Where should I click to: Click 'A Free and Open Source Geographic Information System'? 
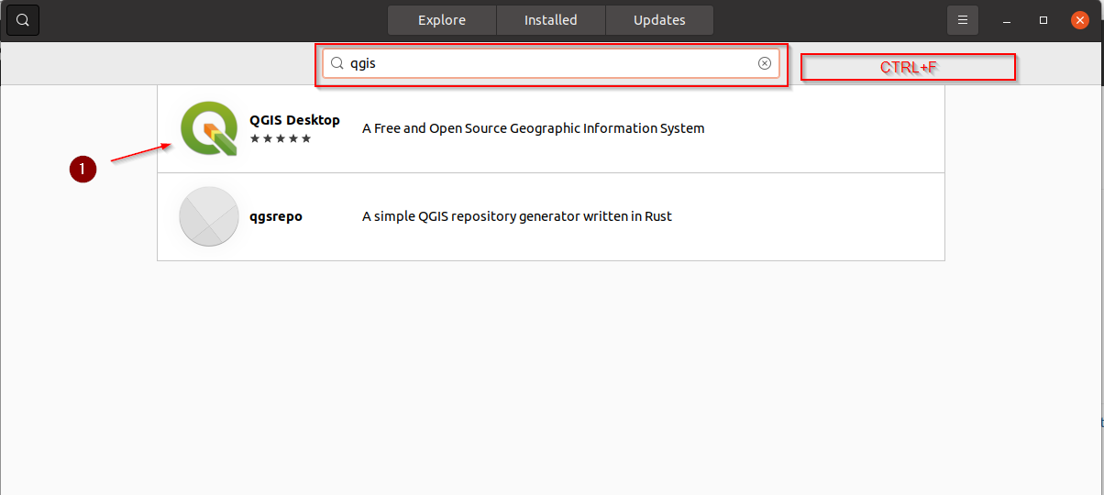pos(534,128)
